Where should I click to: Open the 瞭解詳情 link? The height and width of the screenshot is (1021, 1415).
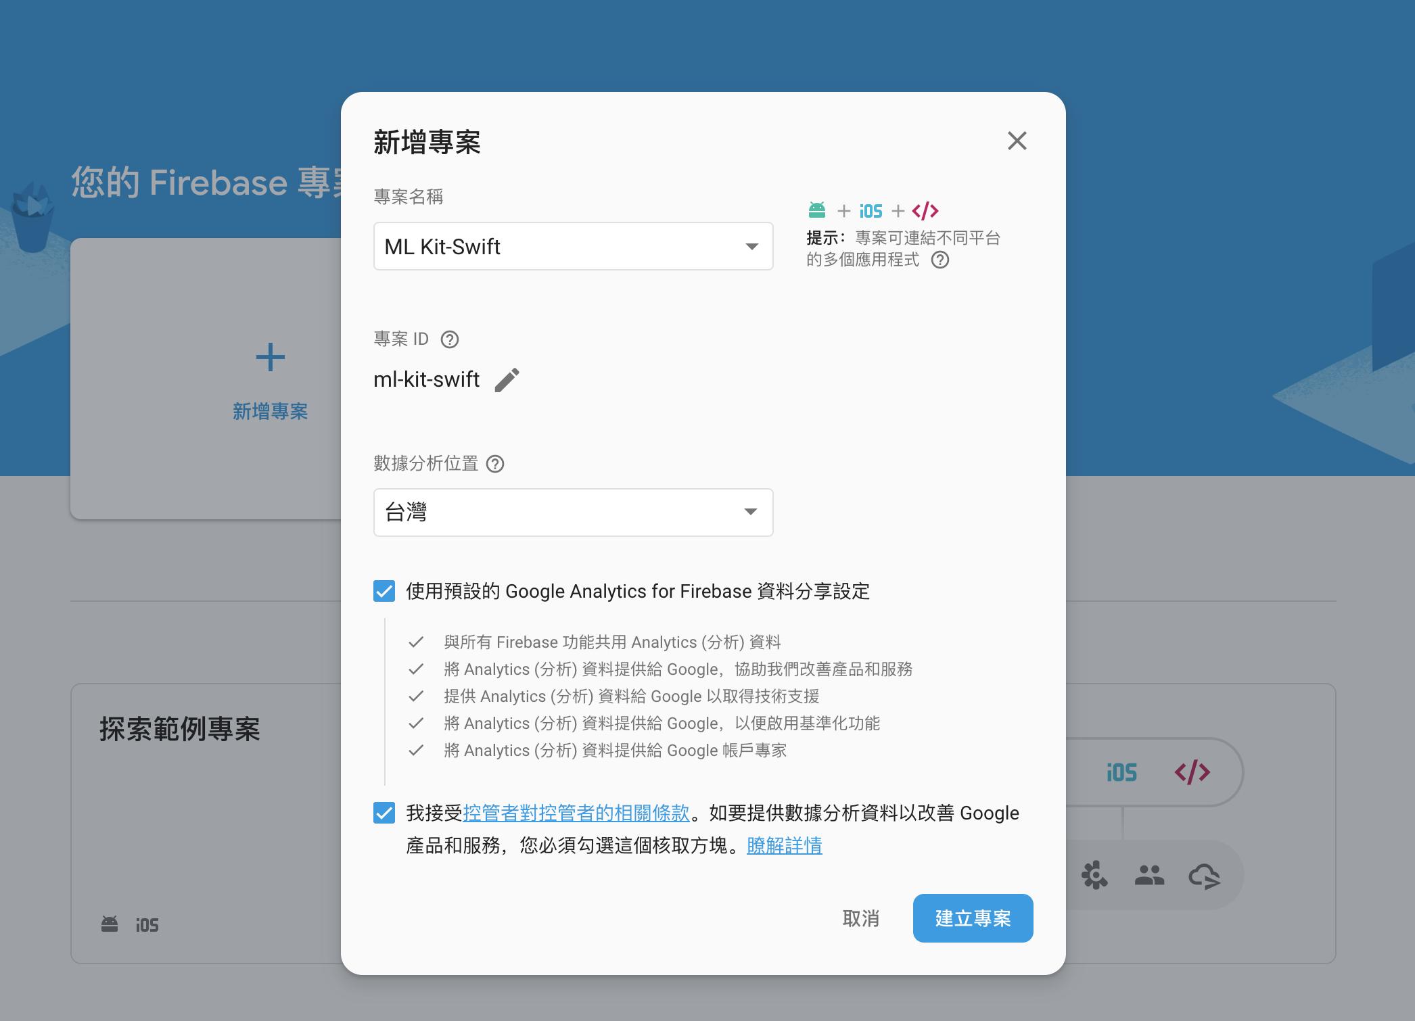pyautogui.click(x=785, y=845)
